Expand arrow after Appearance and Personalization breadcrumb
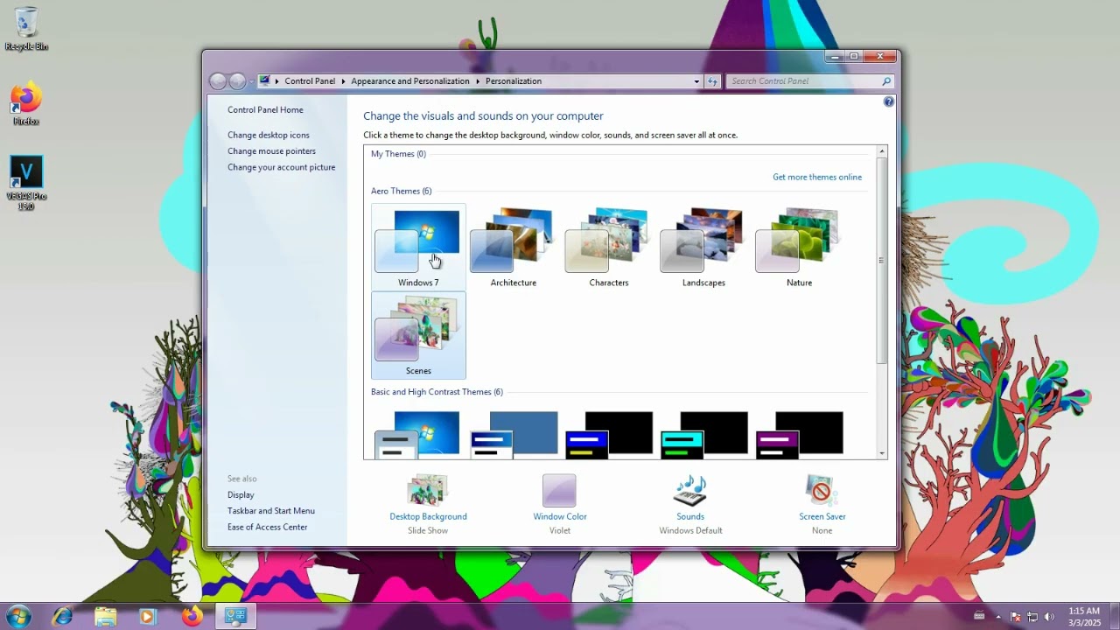Screen dimensions: 1120x630 tap(478, 80)
